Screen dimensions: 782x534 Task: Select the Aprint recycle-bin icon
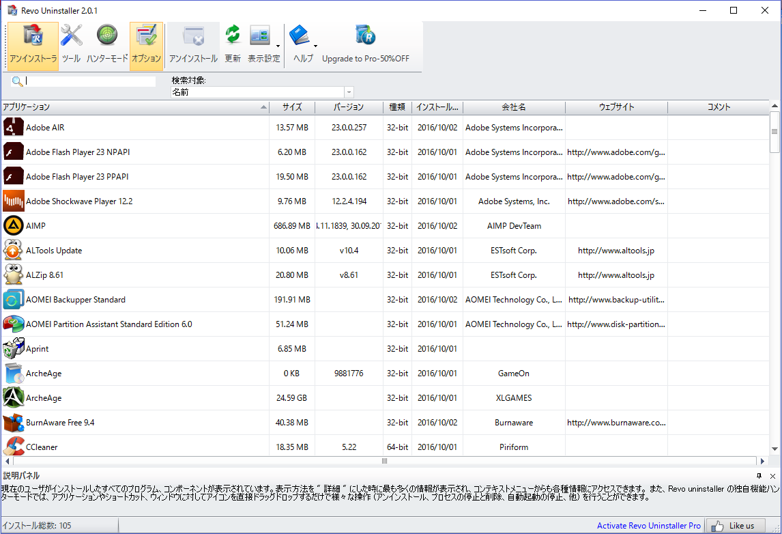(x=14, y=348)
